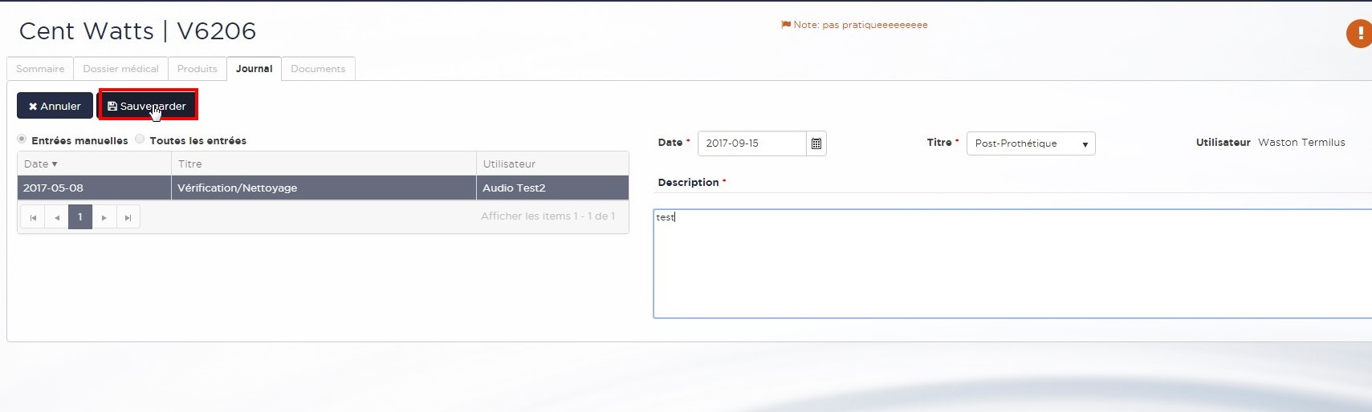Select the Toutes les entrées radio button
Image resolution: width=1372 pixels, height=412 pixels.
coord(140,139)
